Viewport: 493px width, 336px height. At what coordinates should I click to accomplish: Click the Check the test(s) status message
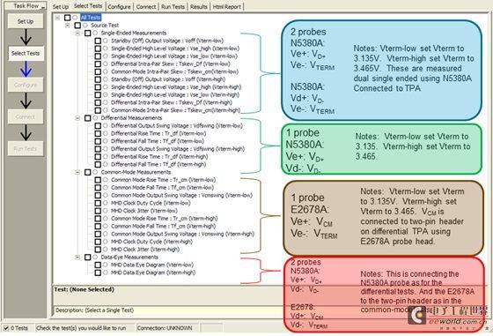[81, 328]
